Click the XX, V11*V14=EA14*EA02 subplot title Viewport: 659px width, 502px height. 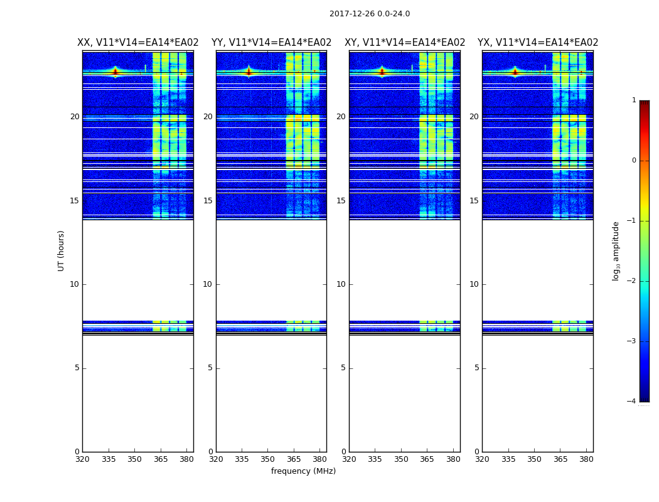tap(138, 43)
